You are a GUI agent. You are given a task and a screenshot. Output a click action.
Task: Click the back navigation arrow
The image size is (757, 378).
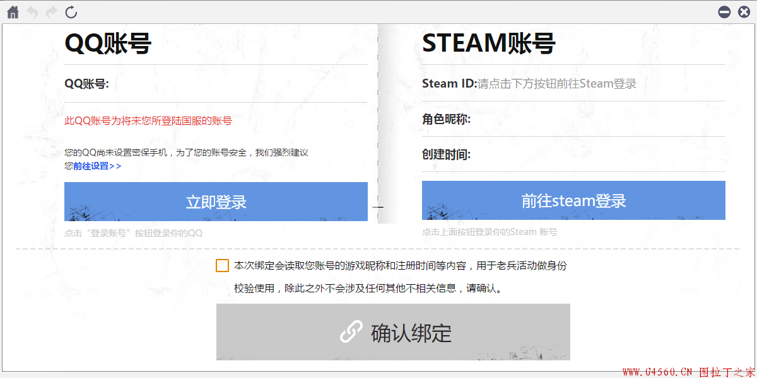[32, 11]
